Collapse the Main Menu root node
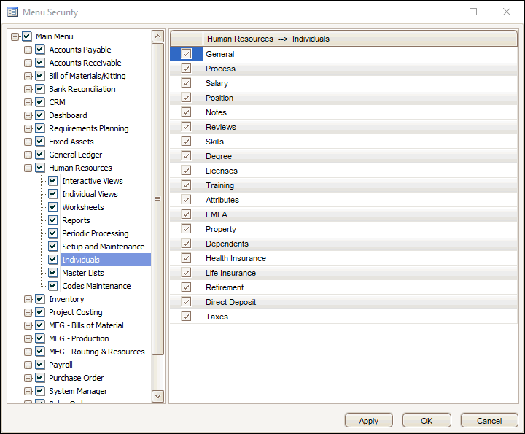The height and width of the screenshot is (434, 525). pyautogui.click(x=15, y=36)
